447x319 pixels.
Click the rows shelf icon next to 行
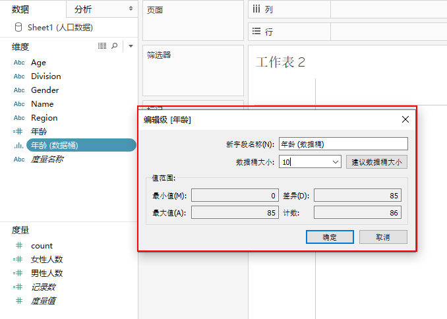point(256,31)
